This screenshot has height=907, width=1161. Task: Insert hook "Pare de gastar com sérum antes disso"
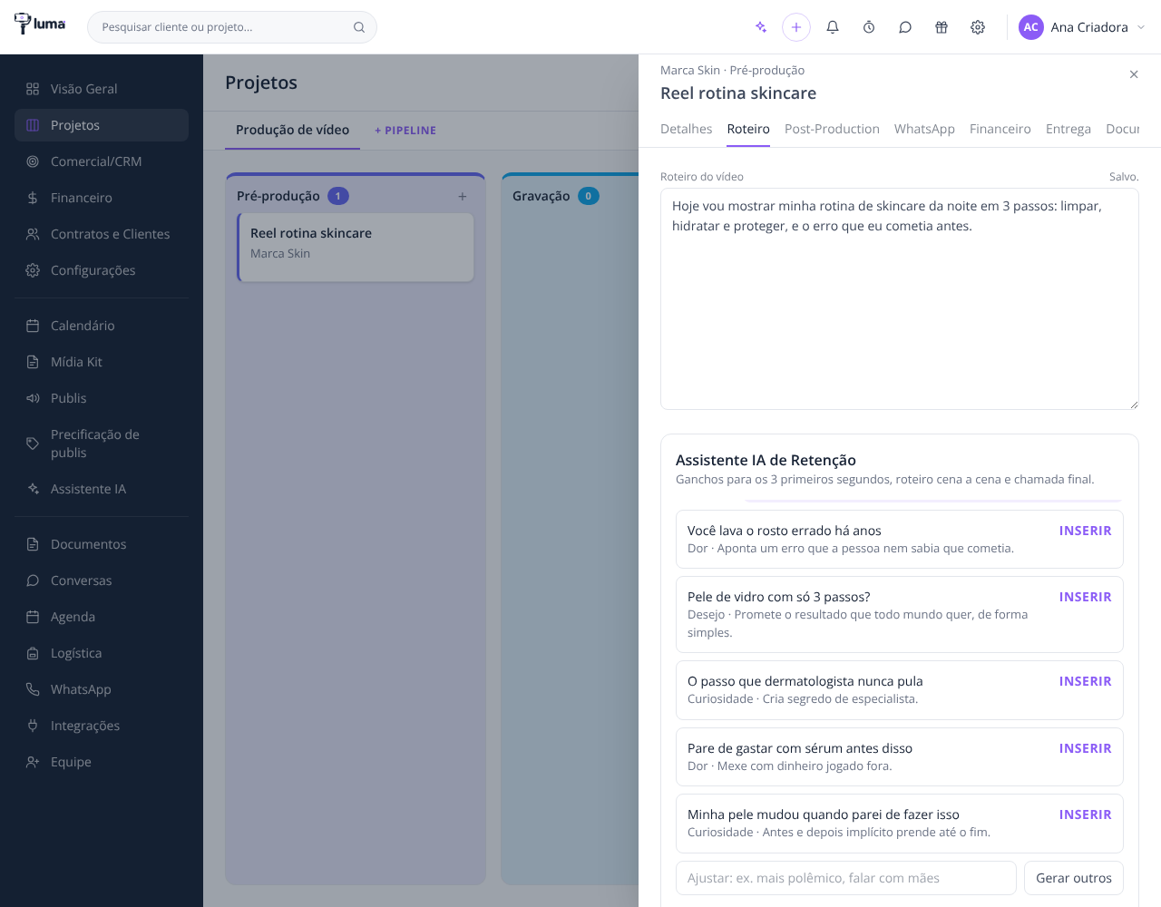point(1085,748)
